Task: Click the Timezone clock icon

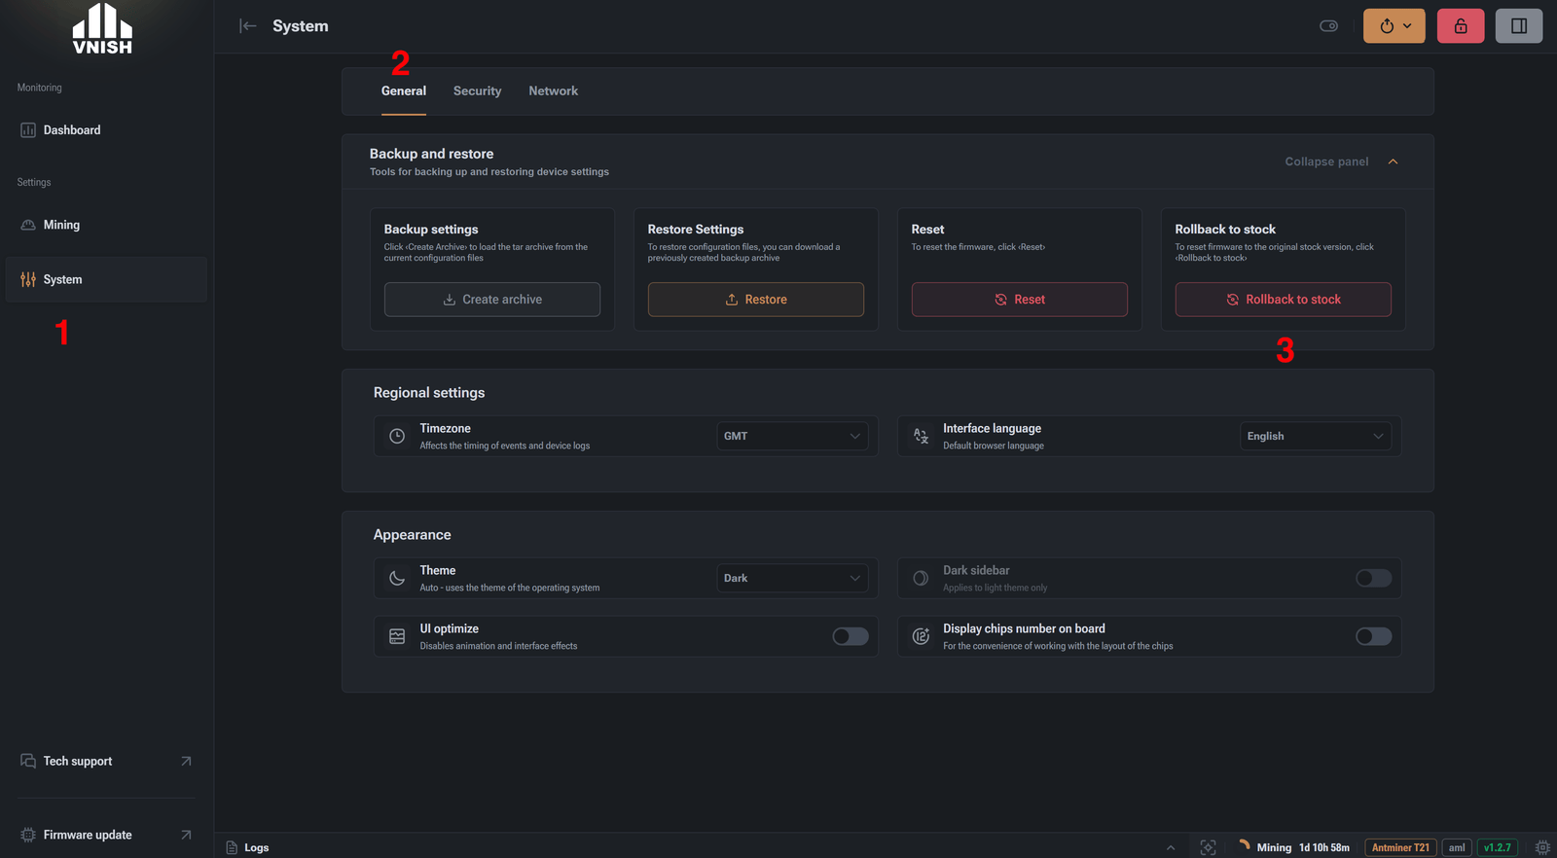Action: point(397,436)
